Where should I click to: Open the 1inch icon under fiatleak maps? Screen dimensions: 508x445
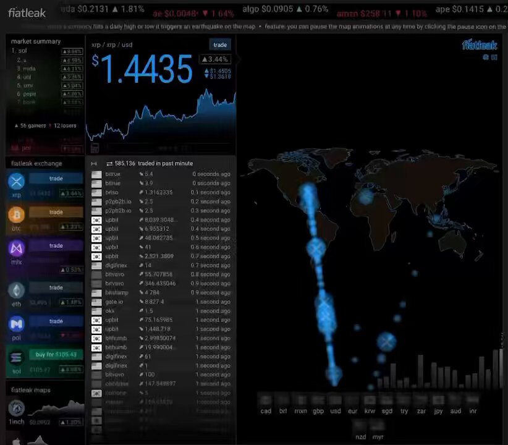16,409
